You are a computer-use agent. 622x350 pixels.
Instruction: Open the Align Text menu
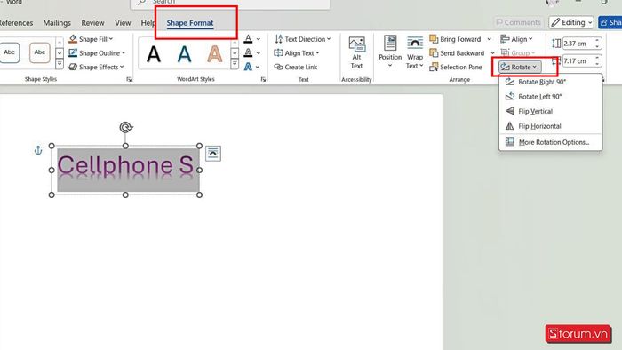tap(296, 52)
